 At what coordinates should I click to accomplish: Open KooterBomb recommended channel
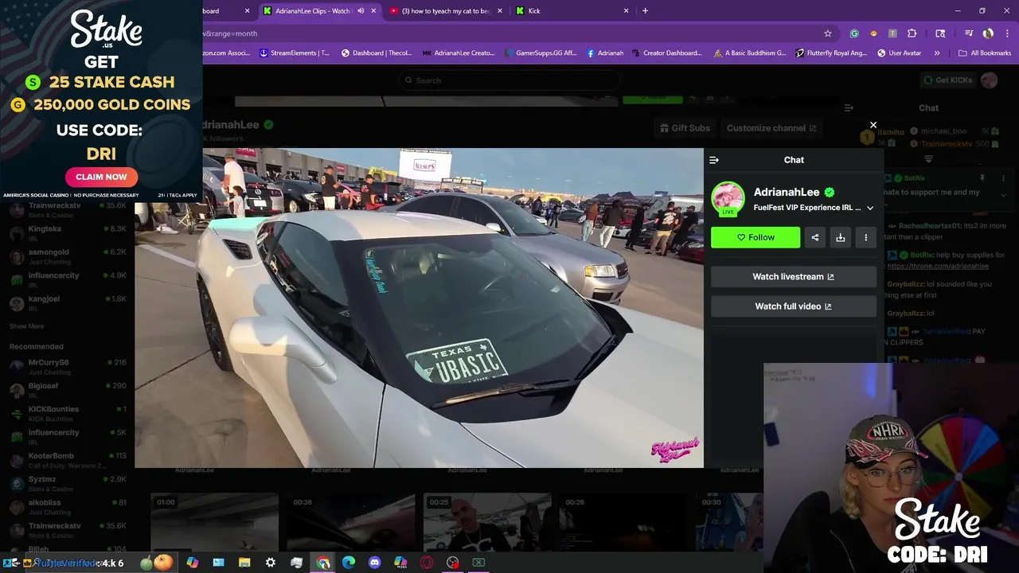67,460
